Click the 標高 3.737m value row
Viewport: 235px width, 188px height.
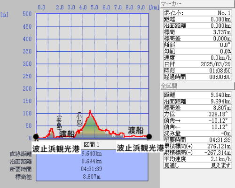click(197, 32)
